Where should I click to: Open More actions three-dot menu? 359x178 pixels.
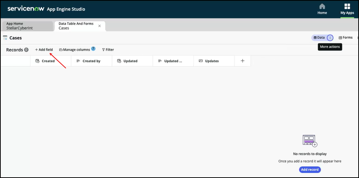330,38
